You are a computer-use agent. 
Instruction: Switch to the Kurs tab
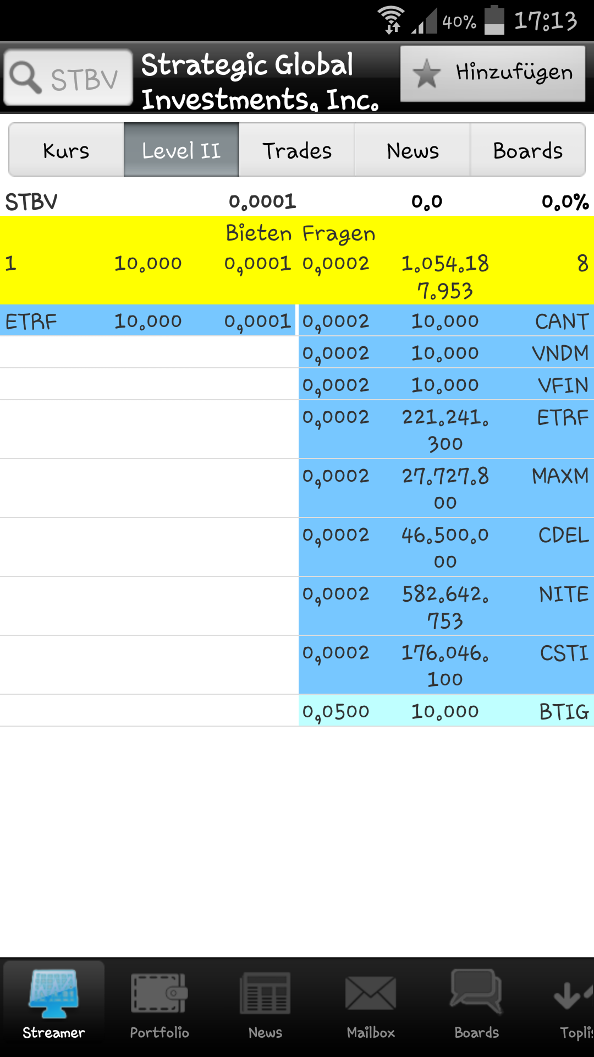[66, 150]
